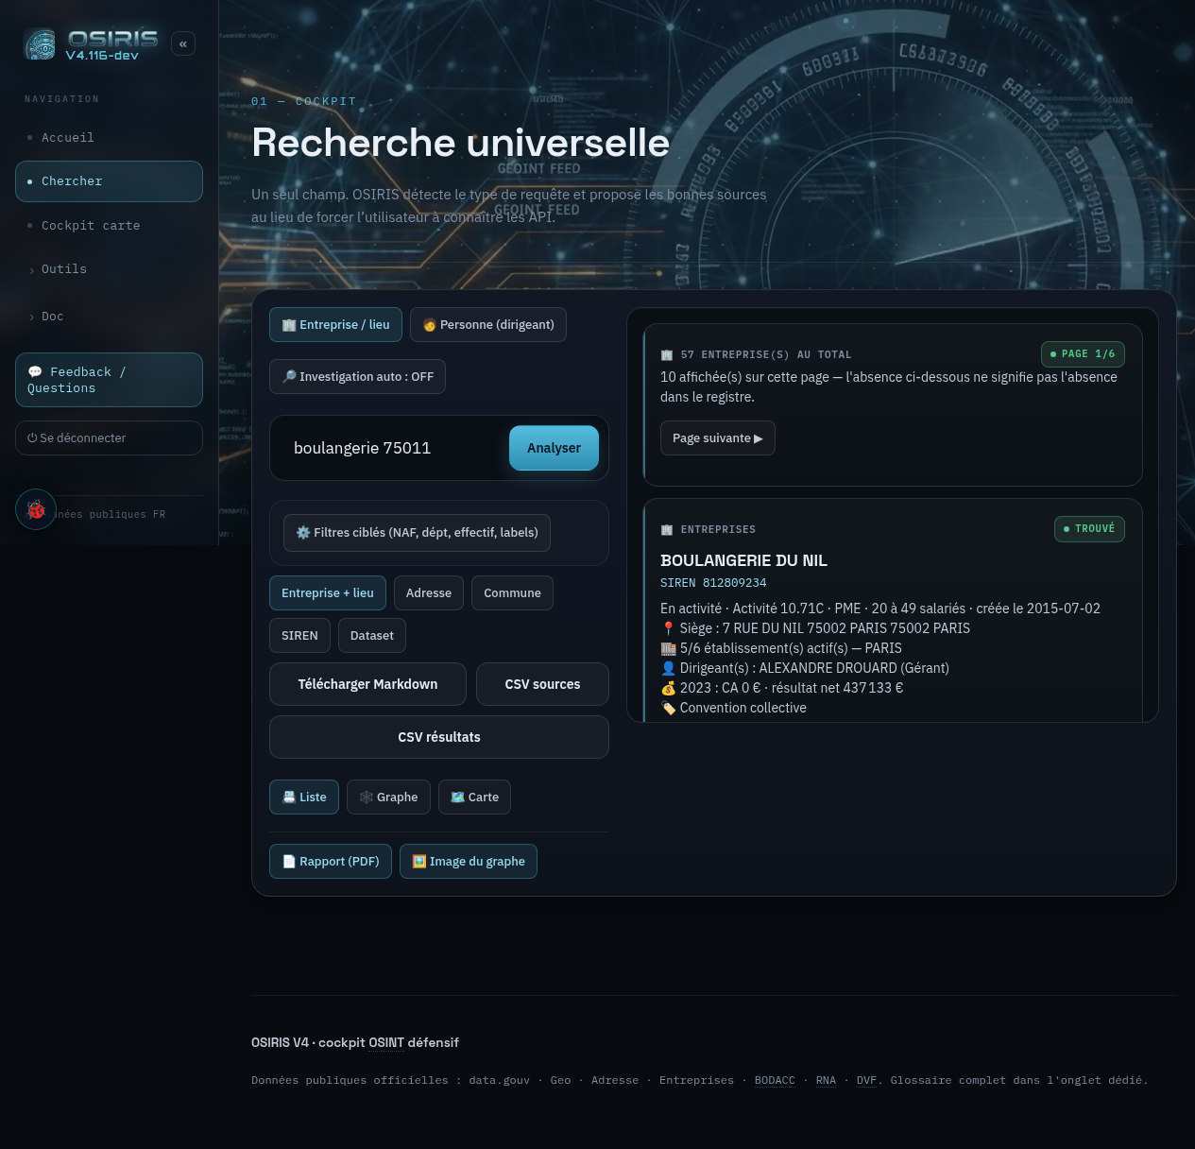Download CSV sources
Image resolution: width=1195 pixels, height=1149 pixels.
coord(542,684)
